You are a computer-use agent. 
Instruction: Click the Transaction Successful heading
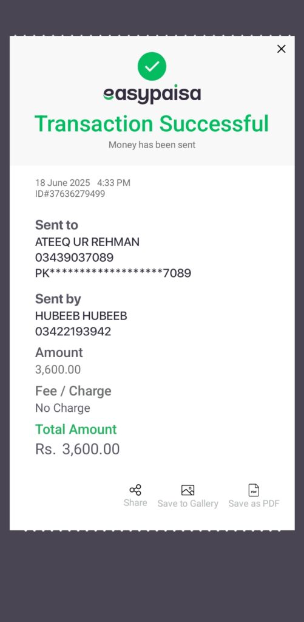pyautogui.click(x=152, y=123)
